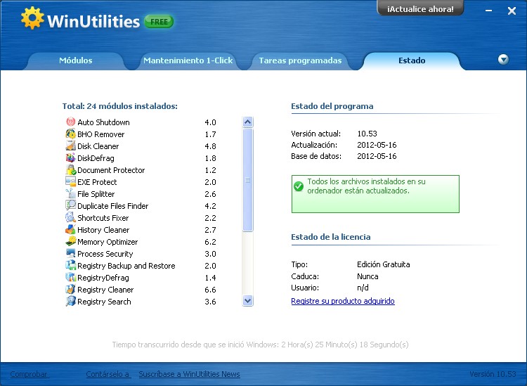The height and width of the screenshot is (386, 527).
Task: Click the Caduca value Nunca
Action: pos(367,276)
